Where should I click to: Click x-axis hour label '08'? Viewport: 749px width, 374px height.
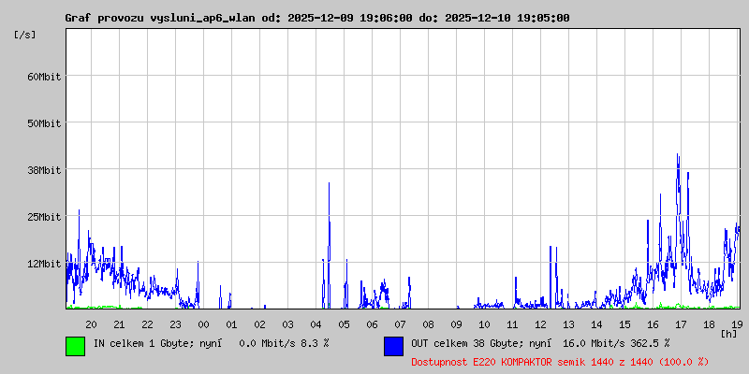coord(428,324)
